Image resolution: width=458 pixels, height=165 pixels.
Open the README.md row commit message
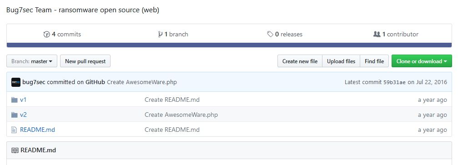[172, 130]
